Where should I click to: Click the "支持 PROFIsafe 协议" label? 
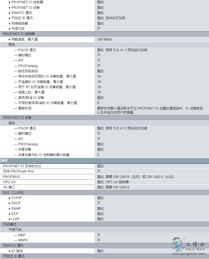pyautogui.click(x=19, y=171)
